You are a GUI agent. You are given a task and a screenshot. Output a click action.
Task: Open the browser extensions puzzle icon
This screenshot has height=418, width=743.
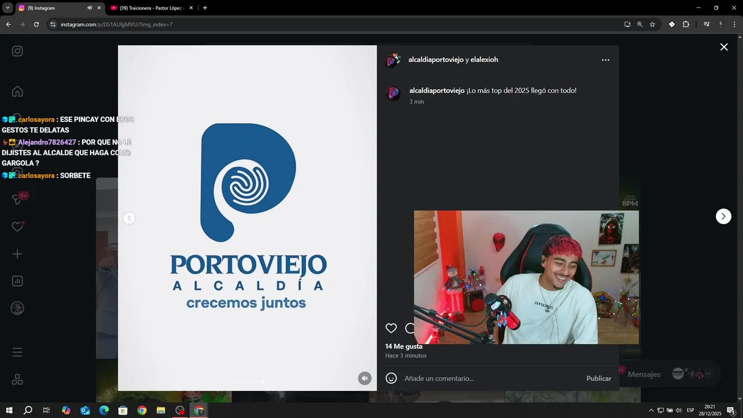coord(686,24)
